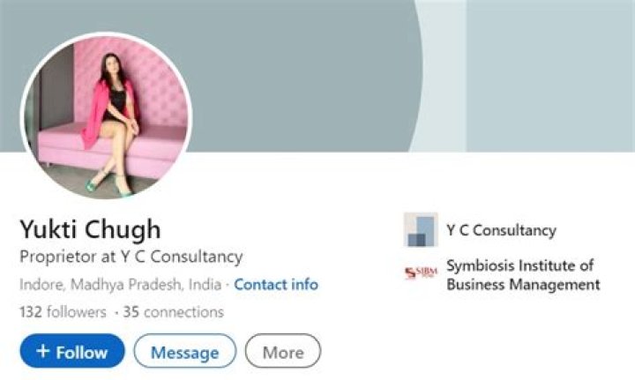Viewport: 635px width, 380px height.
Task: Open the More options button
Action: tap(283, 351)
